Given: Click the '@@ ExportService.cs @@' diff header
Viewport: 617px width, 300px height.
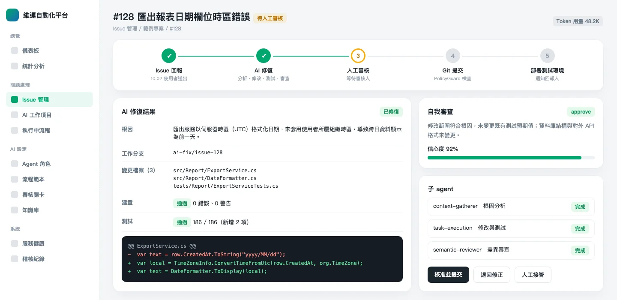Looking at the screenshot, I should point(162,246).
